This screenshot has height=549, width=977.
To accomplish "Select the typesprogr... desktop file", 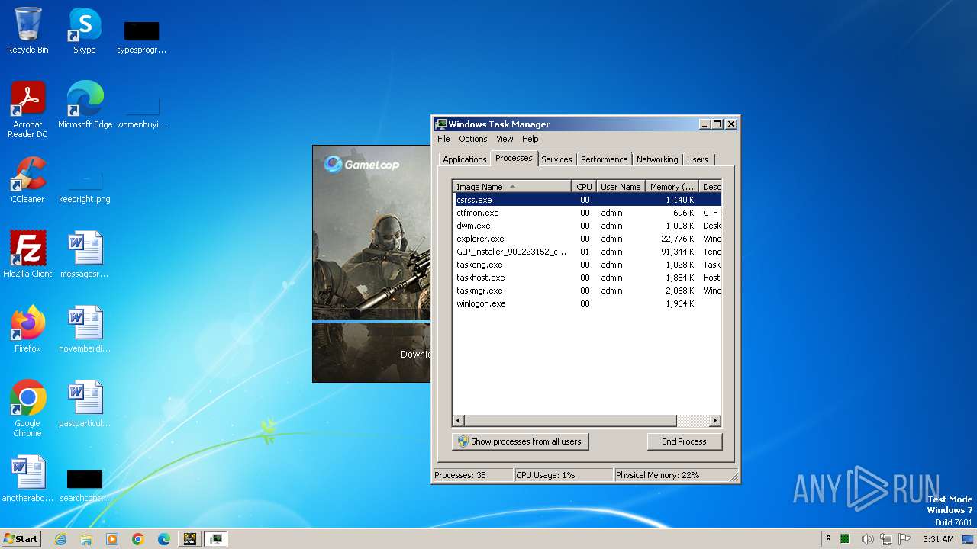I will pos(141,37).
